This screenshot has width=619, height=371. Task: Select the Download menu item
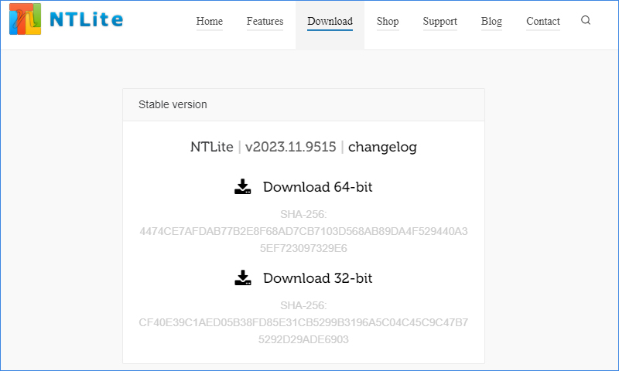pos(330,22)
